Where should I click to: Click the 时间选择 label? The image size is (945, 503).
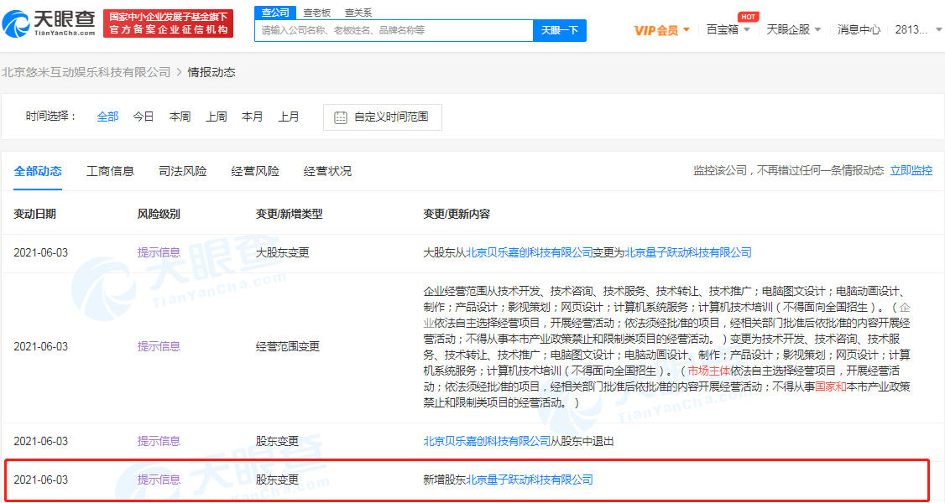51,117
